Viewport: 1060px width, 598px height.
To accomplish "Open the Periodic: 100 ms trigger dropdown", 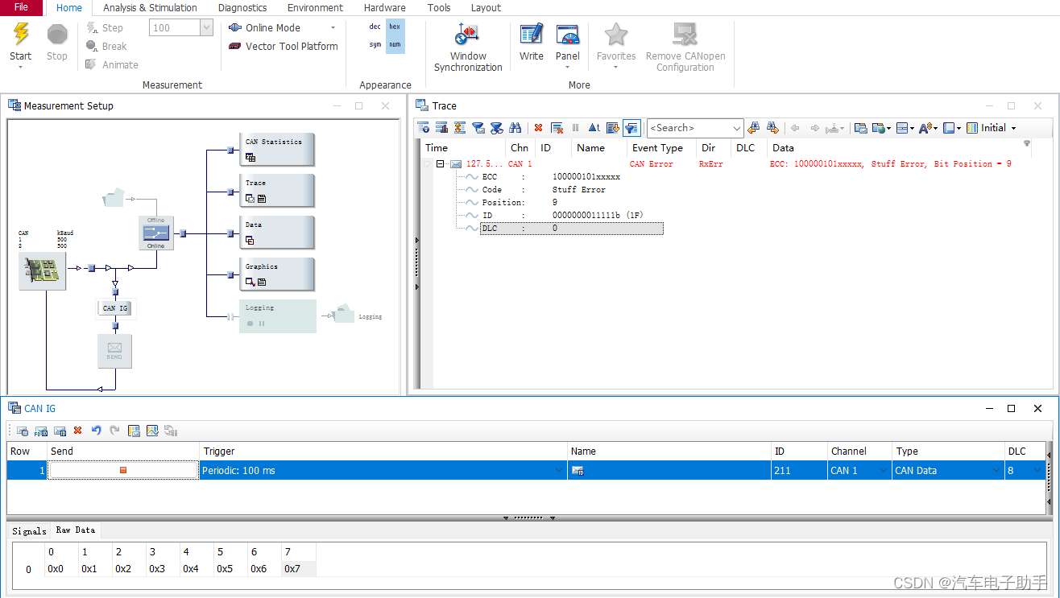I will click(x=559, y=471).
